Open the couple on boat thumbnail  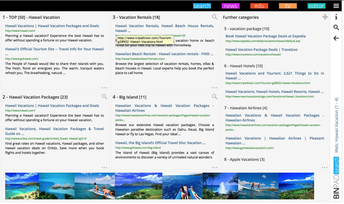[x=182, y=186]
